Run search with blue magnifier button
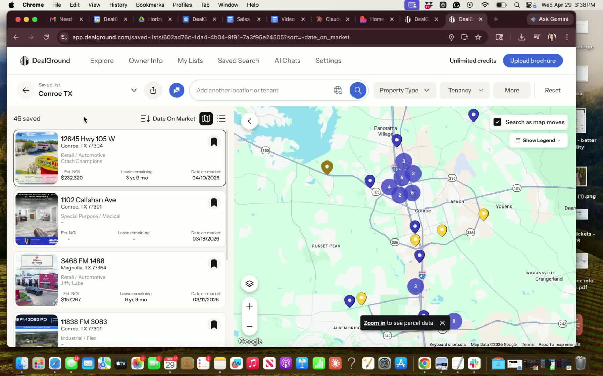The image size is (603, 376). (358, 90)
